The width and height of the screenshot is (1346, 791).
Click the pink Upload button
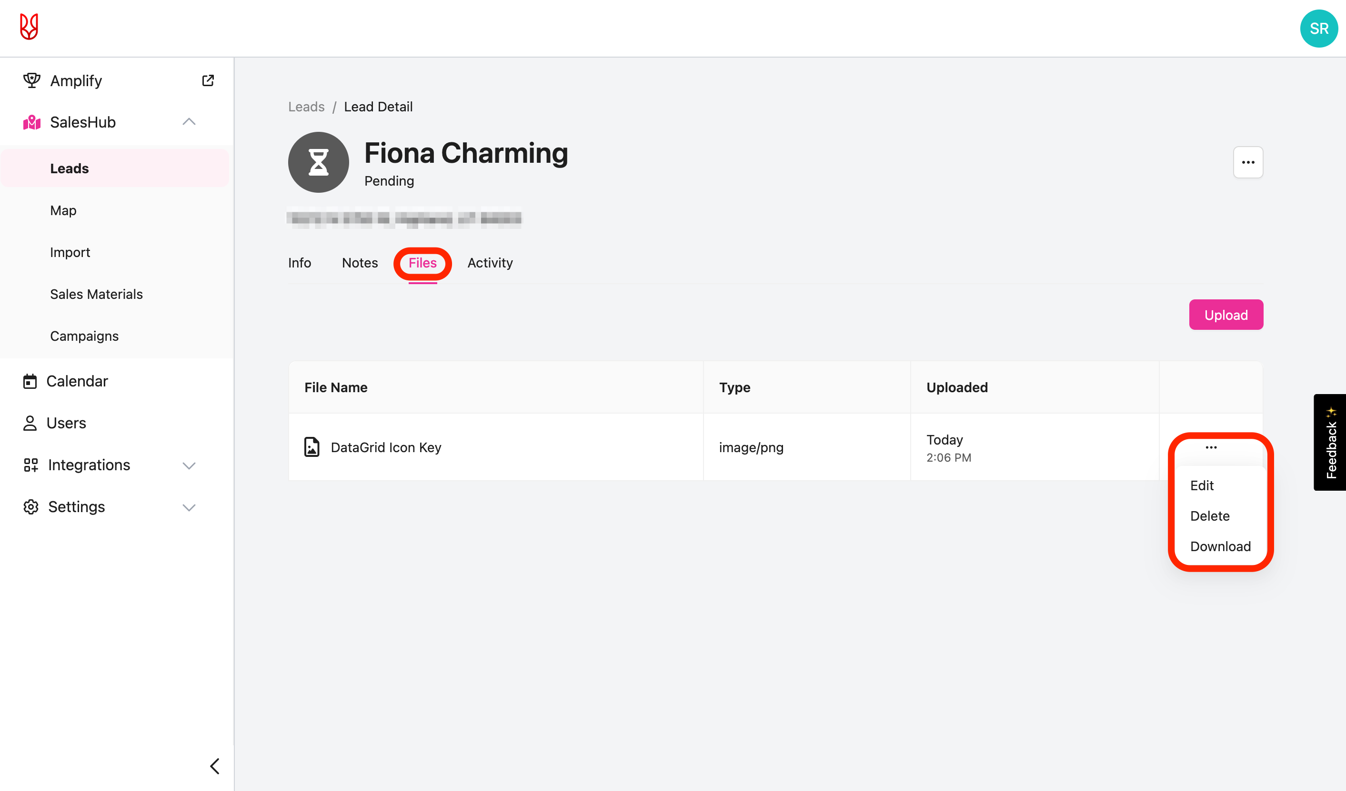[x=1225, y=315]
